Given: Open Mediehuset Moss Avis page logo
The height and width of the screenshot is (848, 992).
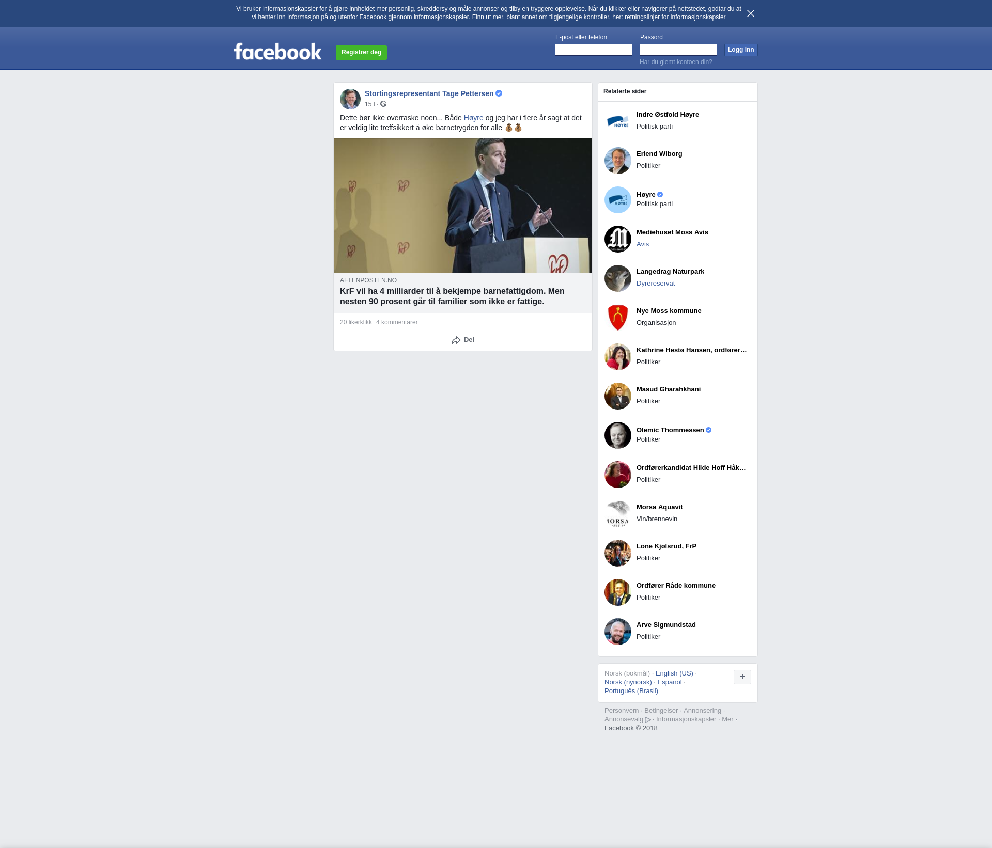Looking at the screenshot, I should [x=617, y=239].
